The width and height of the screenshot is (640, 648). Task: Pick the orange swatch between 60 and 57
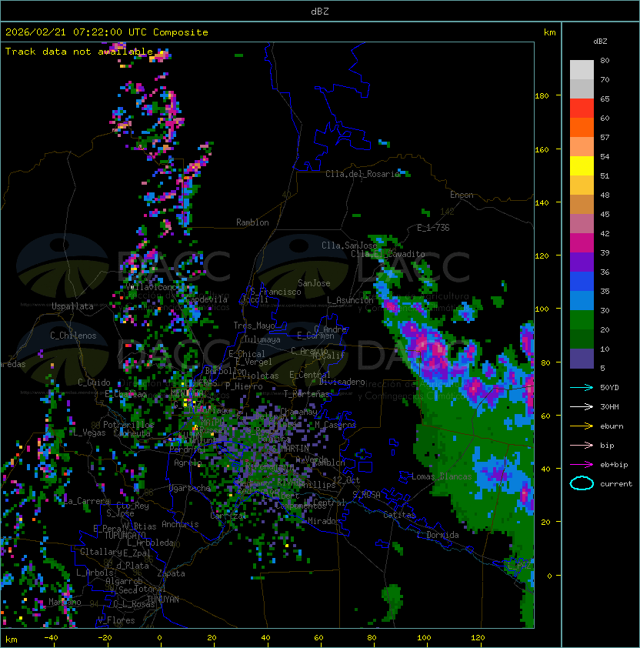[582, 127]
